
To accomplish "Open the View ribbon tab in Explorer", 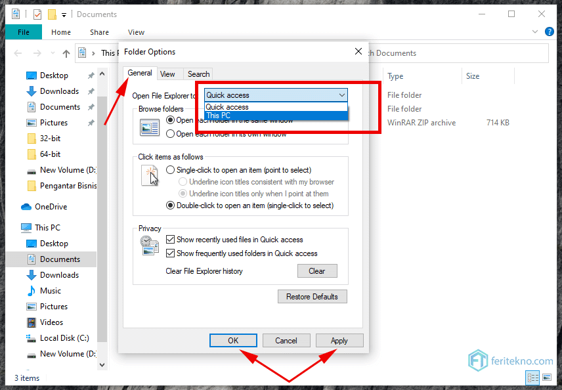I will (136, 32).
